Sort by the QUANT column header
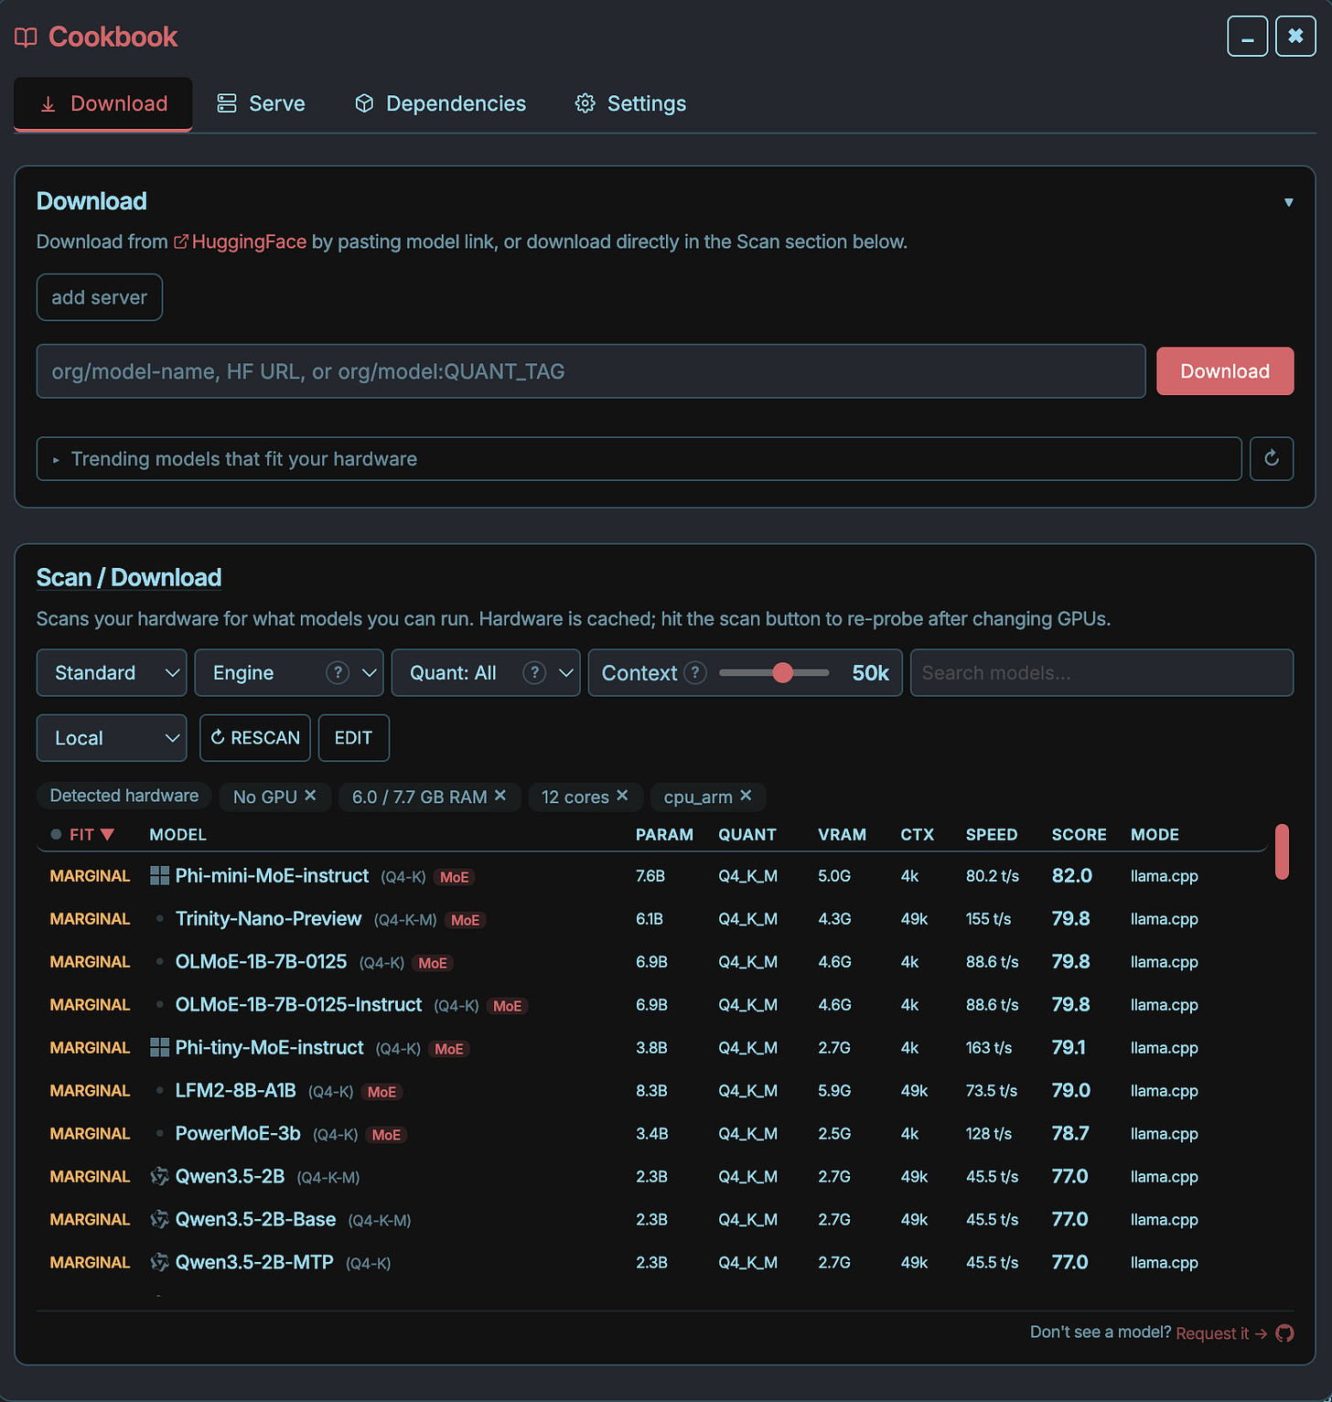Screen dimensions: 1332x1402 pos(747,834)
